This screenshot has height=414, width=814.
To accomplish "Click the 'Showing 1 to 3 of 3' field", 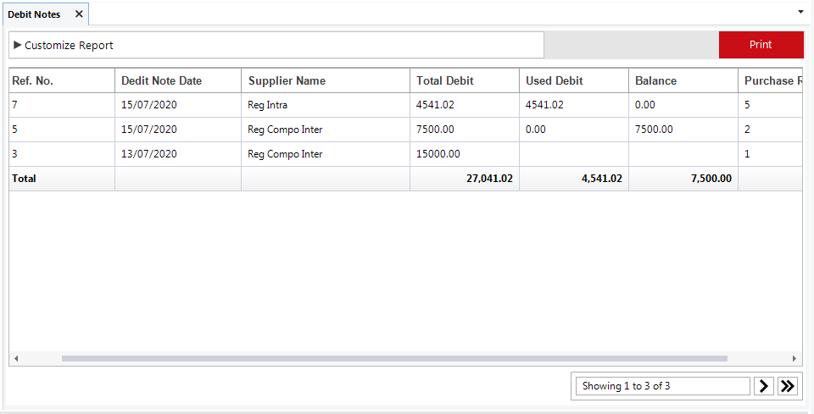I will 662,386.
